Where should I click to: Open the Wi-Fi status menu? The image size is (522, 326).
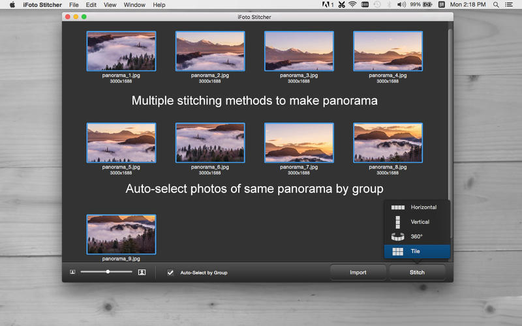[x=352, y=5]
